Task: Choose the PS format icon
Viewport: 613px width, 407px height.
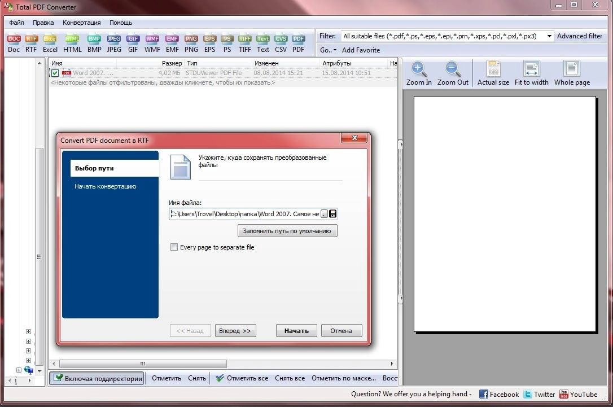Action: (x=227, y=43)
